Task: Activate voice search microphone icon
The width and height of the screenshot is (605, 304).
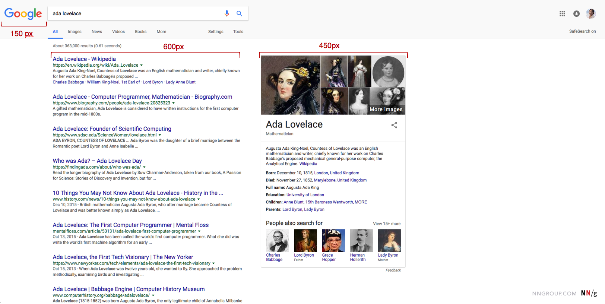Action: 227,13
